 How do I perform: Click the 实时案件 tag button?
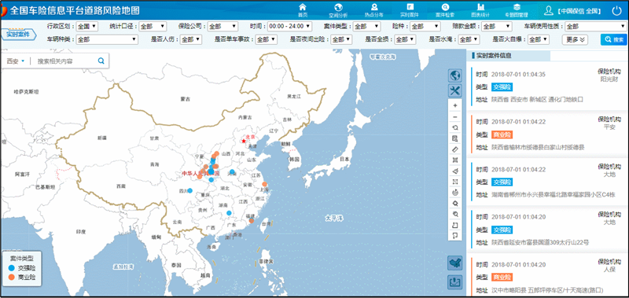(18, 34)
